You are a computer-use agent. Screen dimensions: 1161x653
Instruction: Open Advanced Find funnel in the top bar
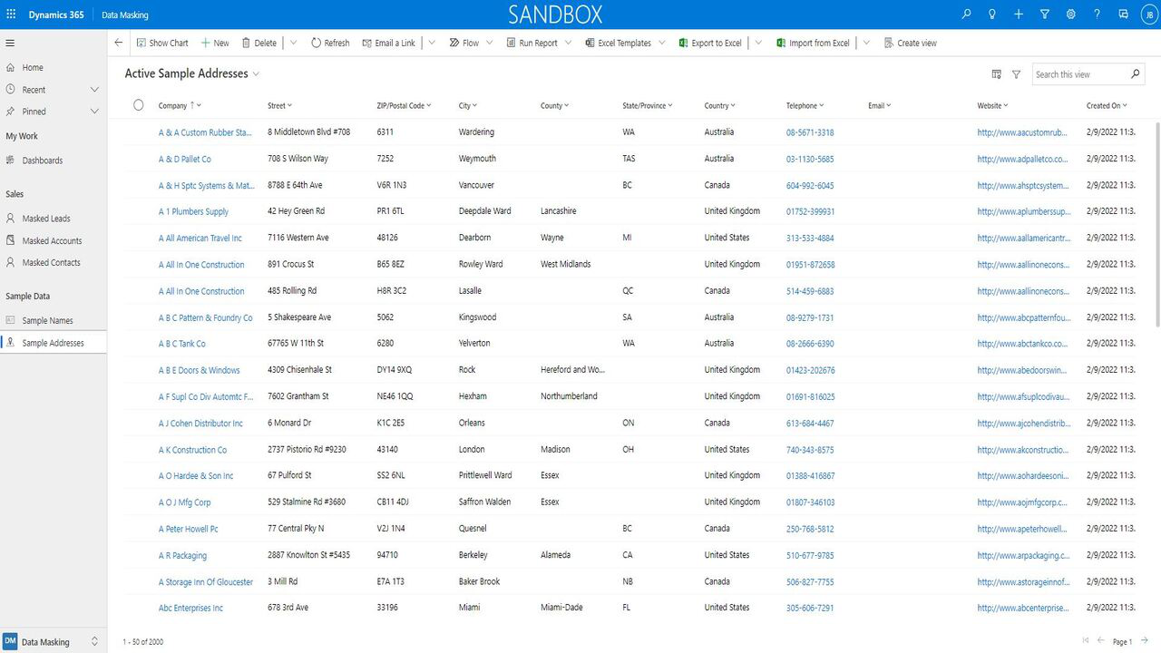pos(1045,15)
